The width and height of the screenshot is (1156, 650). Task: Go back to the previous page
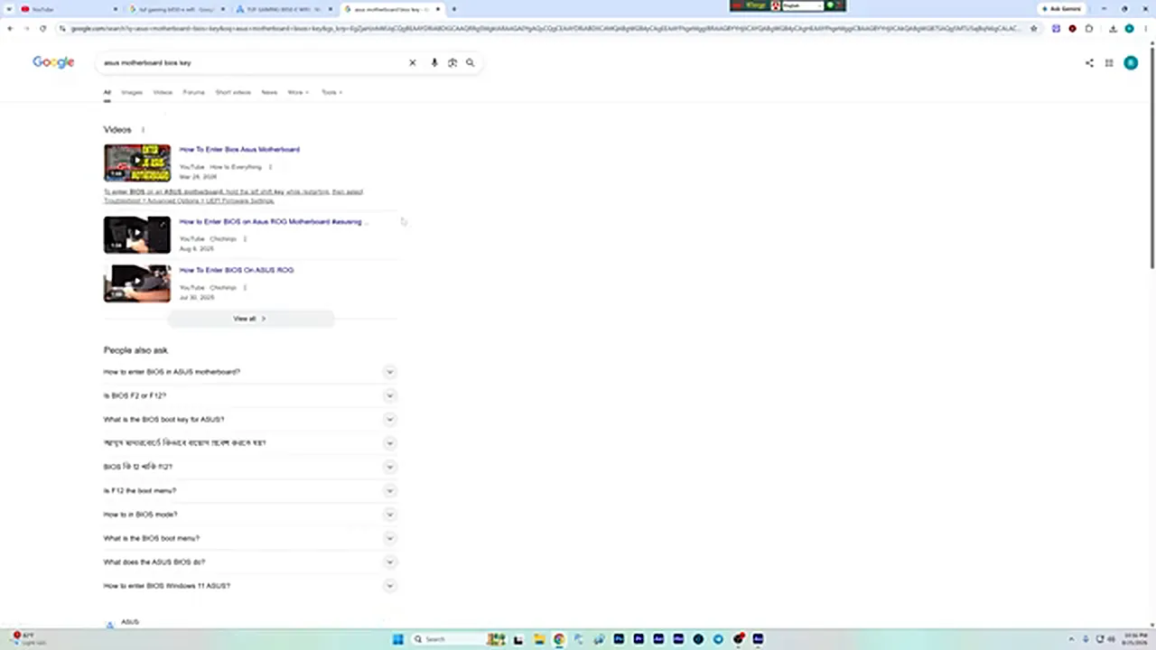(x=10, y=29)
